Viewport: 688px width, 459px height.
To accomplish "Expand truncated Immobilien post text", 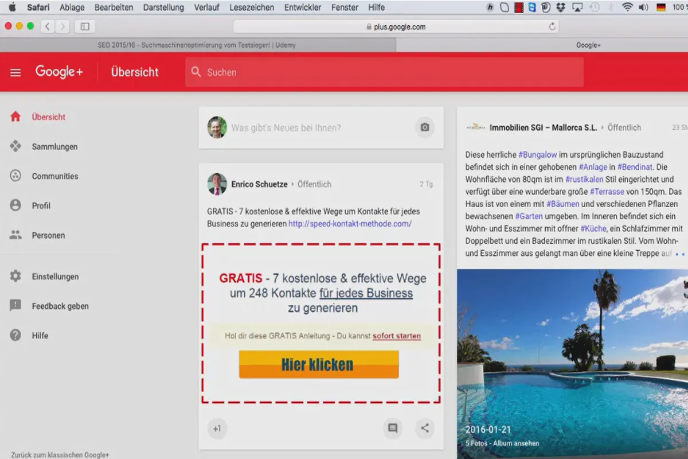I will click(x=680, y=254).
